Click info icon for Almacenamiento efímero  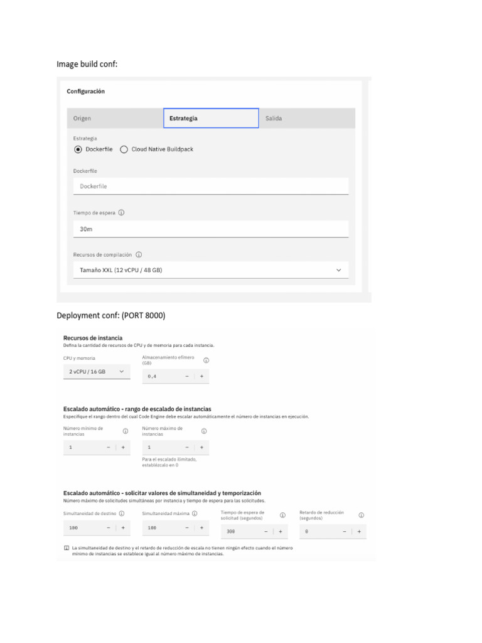206,360
